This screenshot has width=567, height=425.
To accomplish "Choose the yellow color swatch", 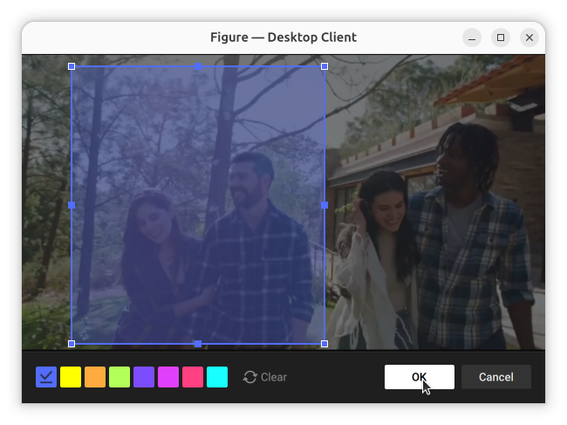I will [71, 377].
